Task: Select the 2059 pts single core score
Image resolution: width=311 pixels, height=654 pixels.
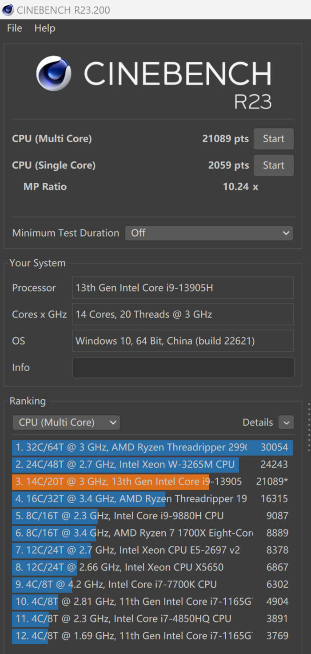Action: click(228, 165)
